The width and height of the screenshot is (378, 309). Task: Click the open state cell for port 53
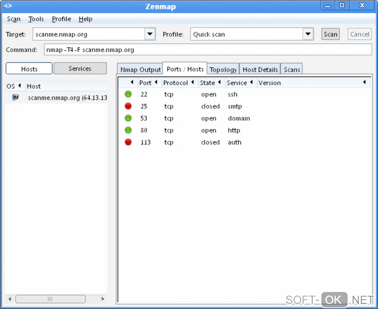209,118
